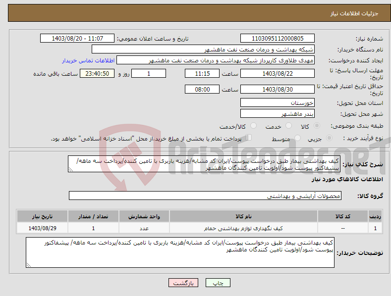
Task: Click the کد کالا column header
Action: [x=343, y=216]
